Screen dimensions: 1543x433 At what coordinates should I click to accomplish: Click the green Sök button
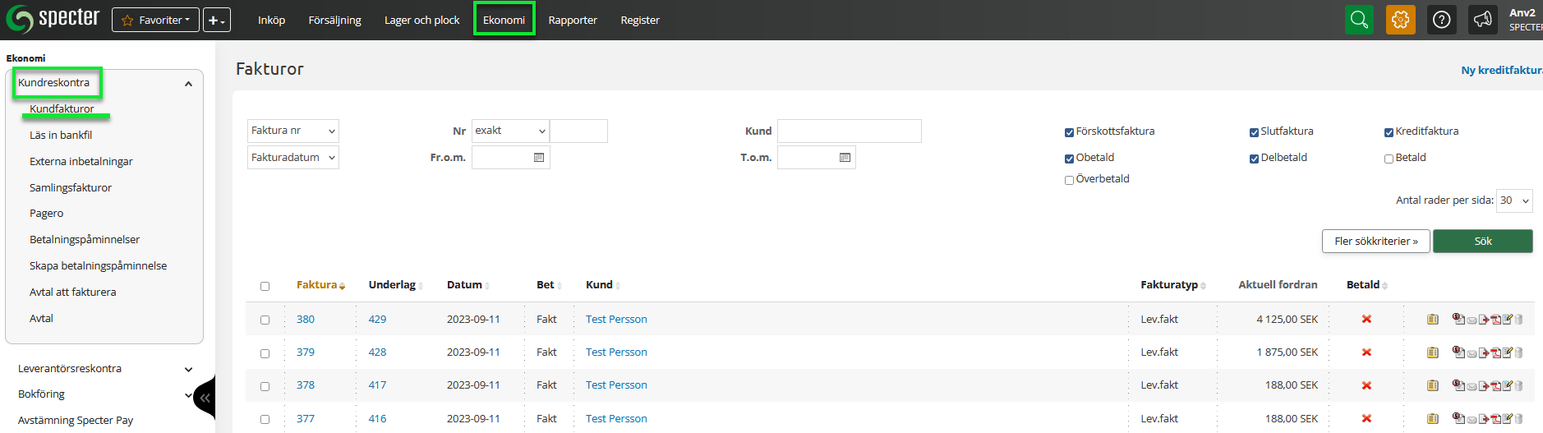(x=1482, y=242)
